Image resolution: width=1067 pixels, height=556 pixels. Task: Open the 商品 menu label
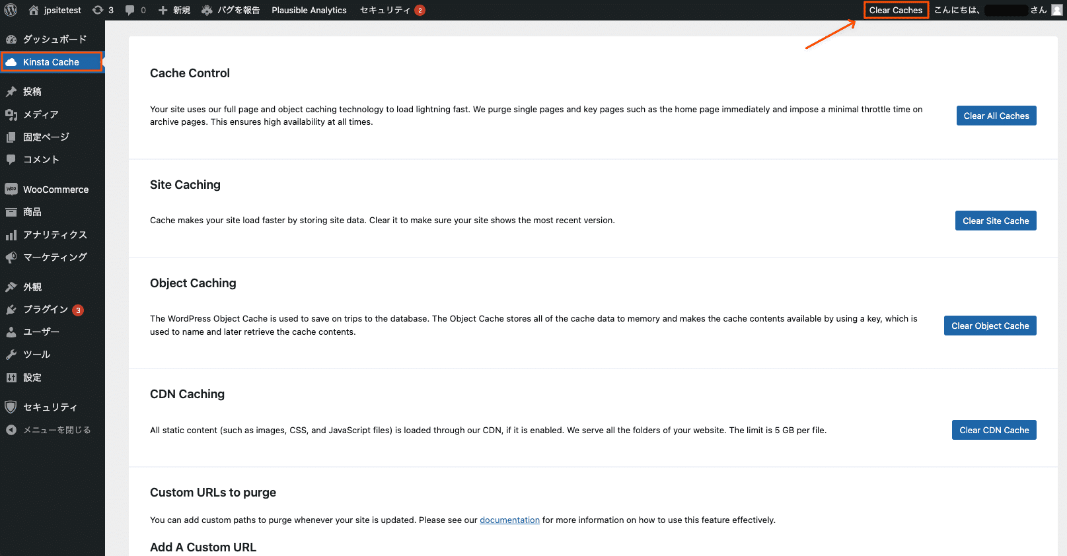(32, 212)
